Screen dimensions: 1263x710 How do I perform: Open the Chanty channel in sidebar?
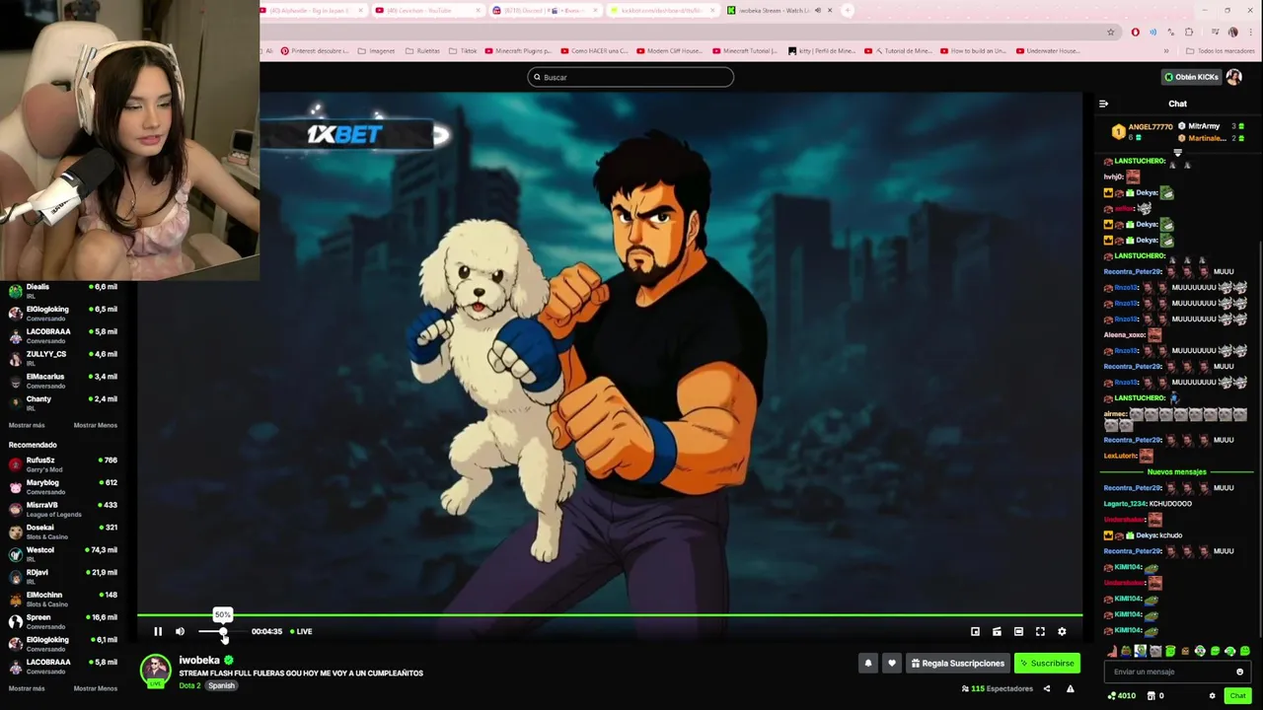(63, 402)
